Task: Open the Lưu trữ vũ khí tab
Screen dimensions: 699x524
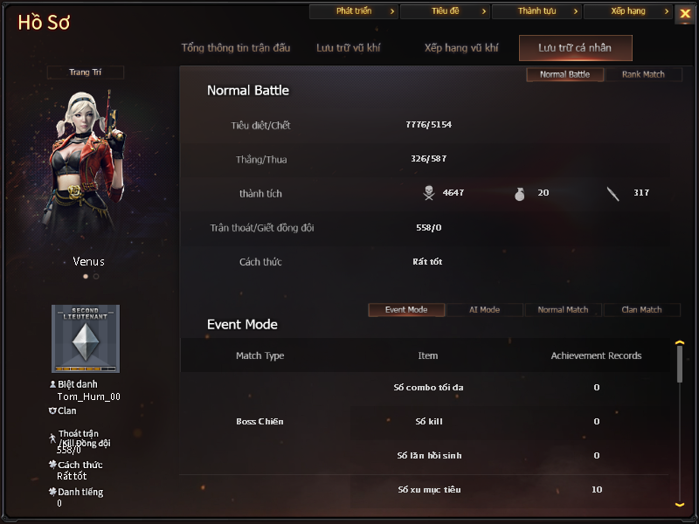Action: tap(348, 48)
